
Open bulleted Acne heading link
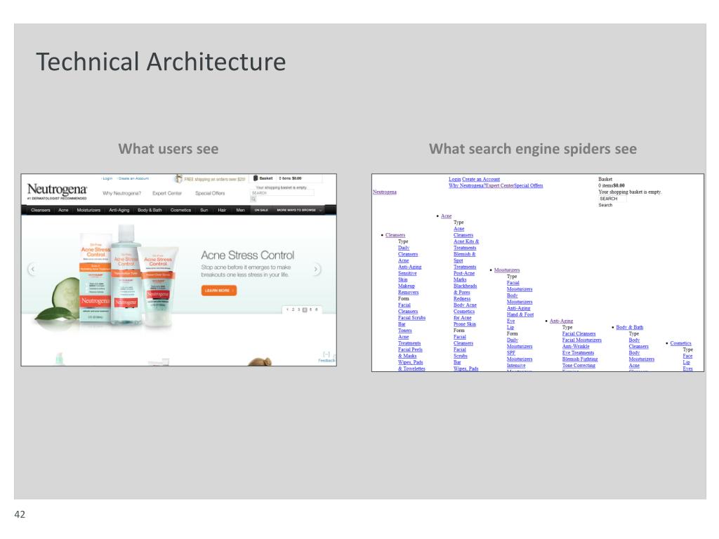(x=446, y=216)
